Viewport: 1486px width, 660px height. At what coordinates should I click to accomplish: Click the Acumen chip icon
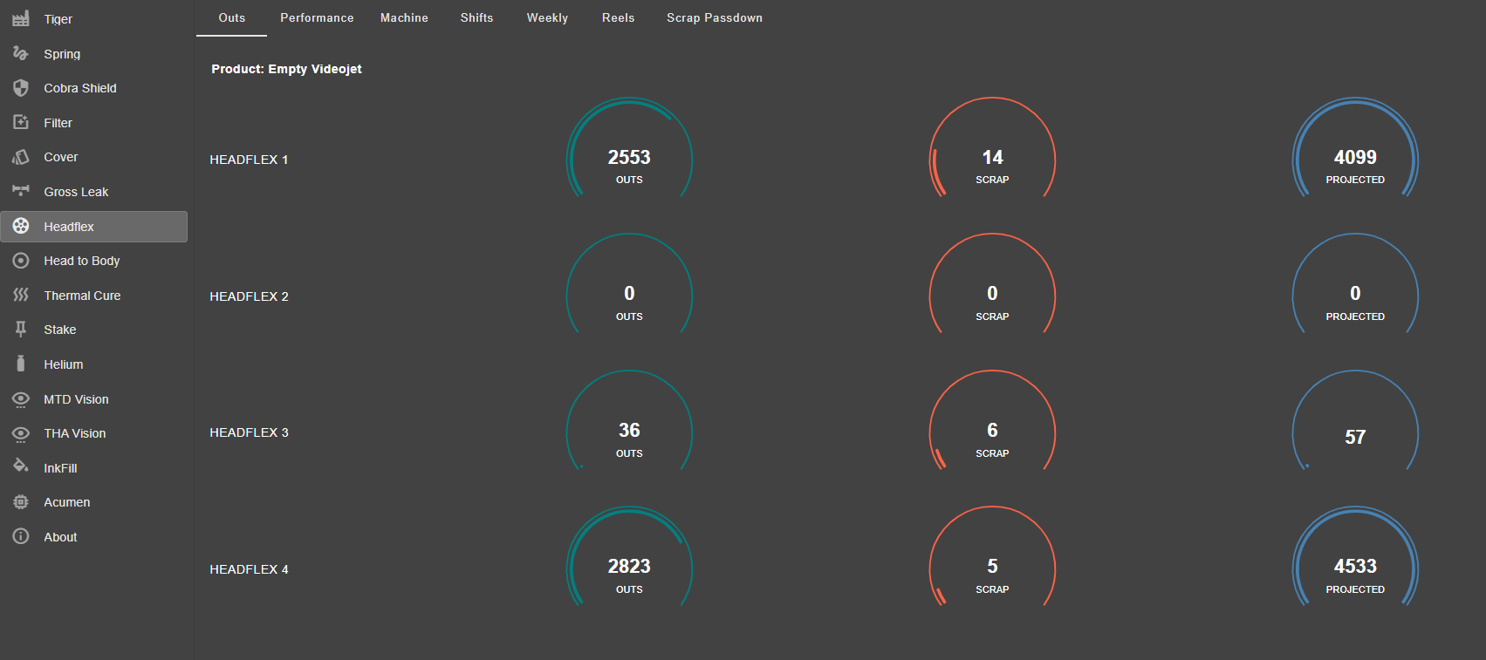21,502
